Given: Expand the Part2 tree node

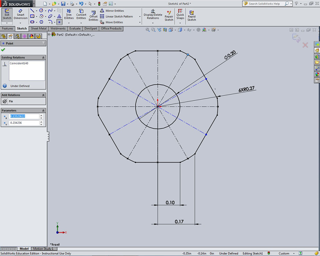Looking at the screenshot, I should pos(49,35).
